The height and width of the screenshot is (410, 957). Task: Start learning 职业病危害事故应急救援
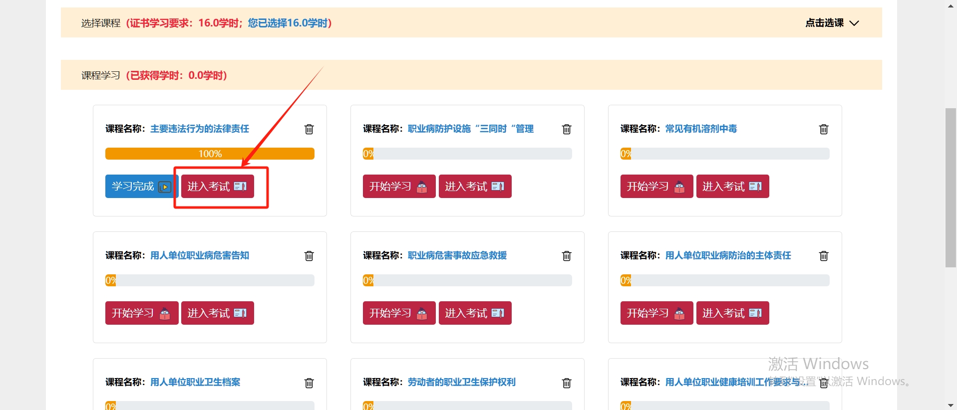399,313
